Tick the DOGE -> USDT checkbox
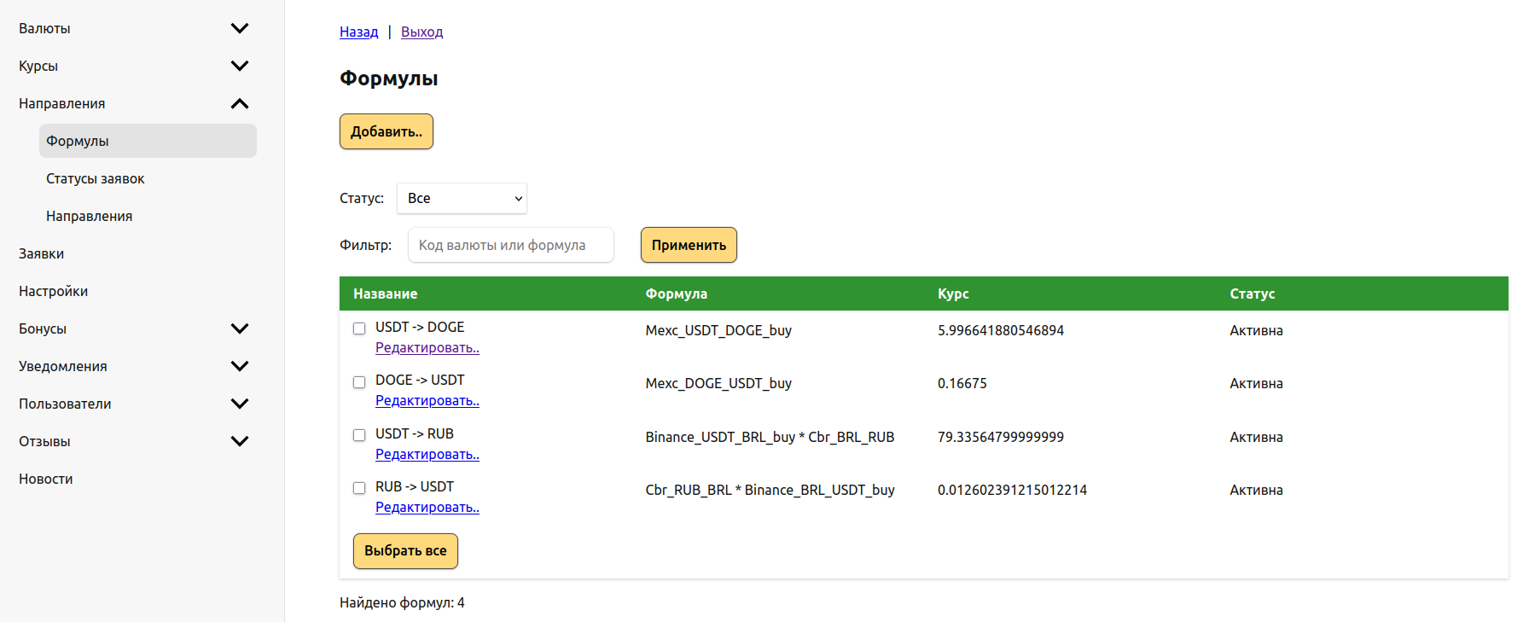Image resolution: width=1523 pixels, height=622 pixels. (359, 381)
